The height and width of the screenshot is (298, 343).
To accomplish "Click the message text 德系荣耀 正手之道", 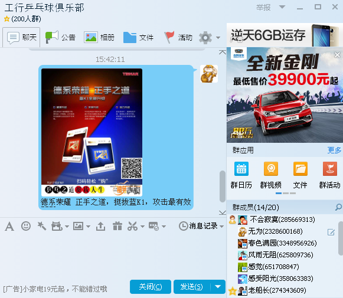I will click(x=73, y=202).
